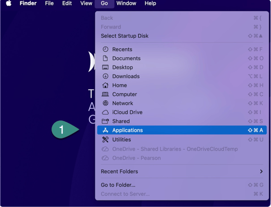The height and width of the screenshot is (207, 271).
Task: Click the Home house icon
Action: (x=105, y=85)
